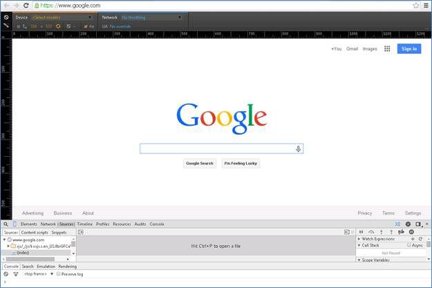The width and height of the screenshot is (432, 288).
Task: Open the Audits tab
Action: click(x=140, y=224)
